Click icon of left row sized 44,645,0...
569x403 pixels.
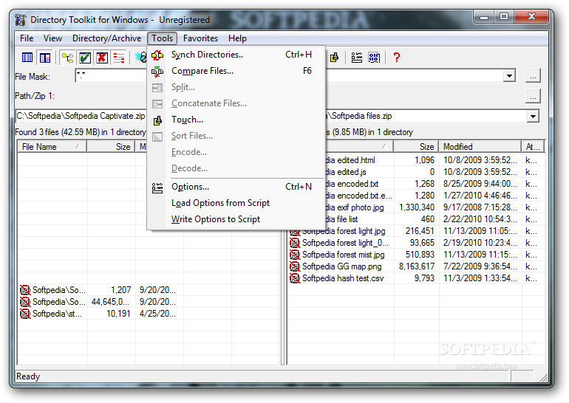pyautogui.click(x=25, y=302)
